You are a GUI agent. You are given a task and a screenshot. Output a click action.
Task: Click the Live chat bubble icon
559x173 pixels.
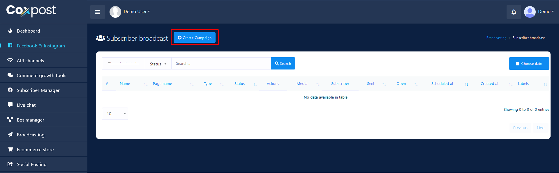pyautogui.click(x=10, y=105)
